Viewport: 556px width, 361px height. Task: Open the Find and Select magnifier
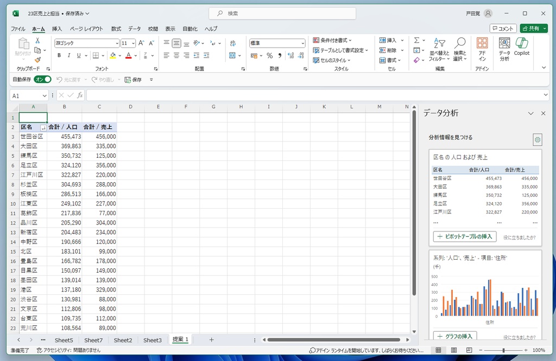click(x=460, y=49)
